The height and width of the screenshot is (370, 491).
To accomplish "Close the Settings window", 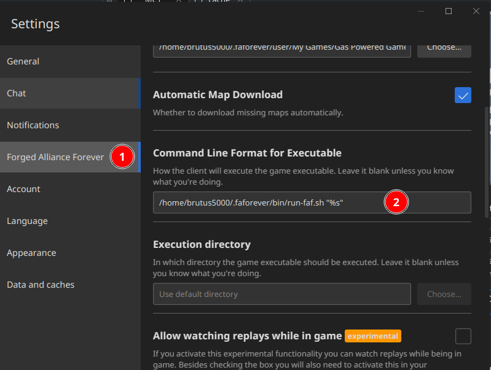I will pos(476,11).
